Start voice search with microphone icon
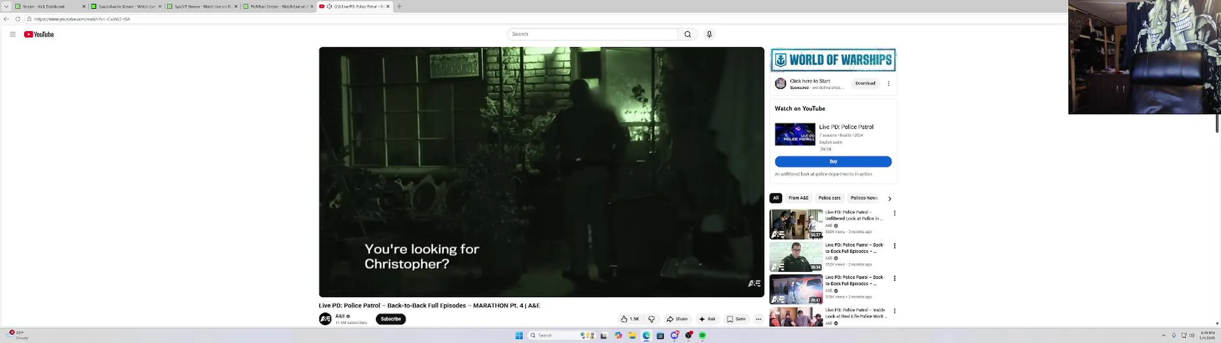This screenshot has height=343, width=1221. click(x=709, y=34)
